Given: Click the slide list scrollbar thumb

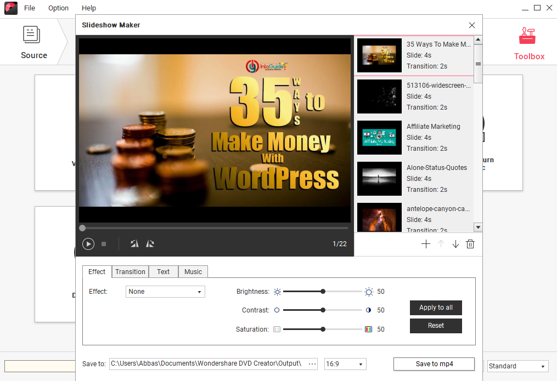Looking at the screenshot, I should [x=478, y=64].
